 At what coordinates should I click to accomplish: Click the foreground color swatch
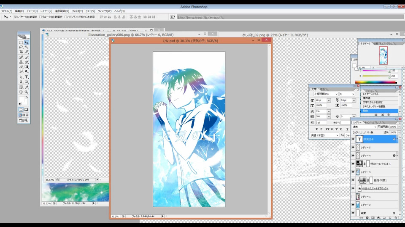(22, 99)
